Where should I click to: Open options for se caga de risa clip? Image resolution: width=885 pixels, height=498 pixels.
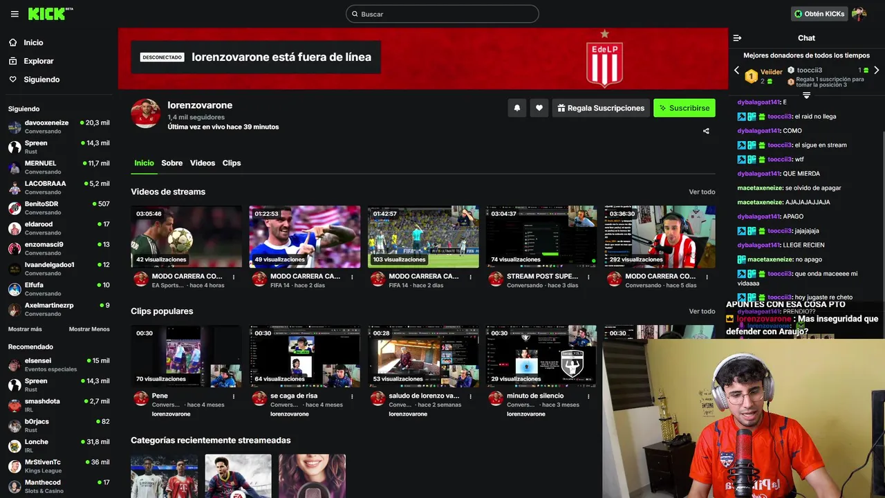tap(352, 396)
